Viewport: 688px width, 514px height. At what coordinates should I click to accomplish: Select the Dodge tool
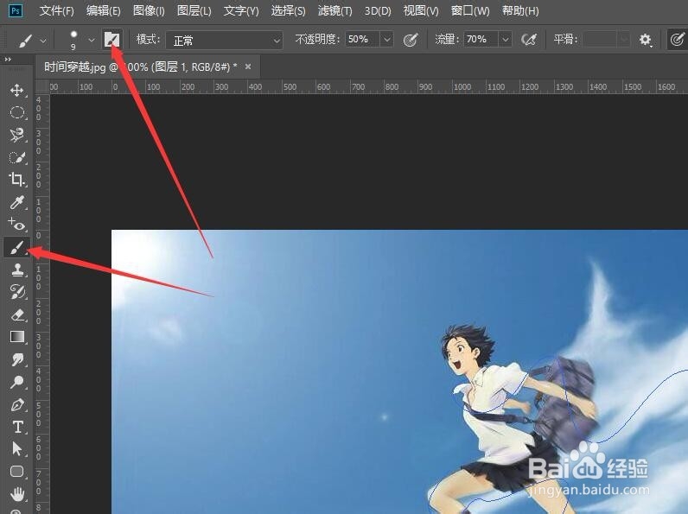pyautogui.click(x=16, y=382)
